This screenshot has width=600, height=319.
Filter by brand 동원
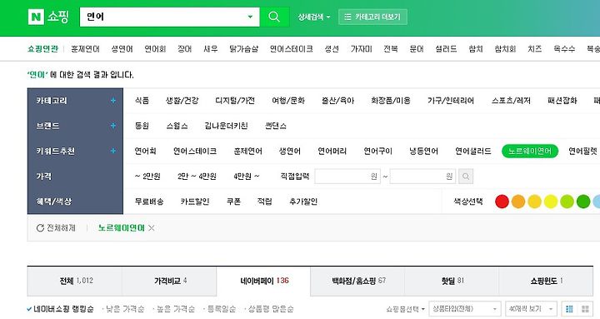point(142,126)
